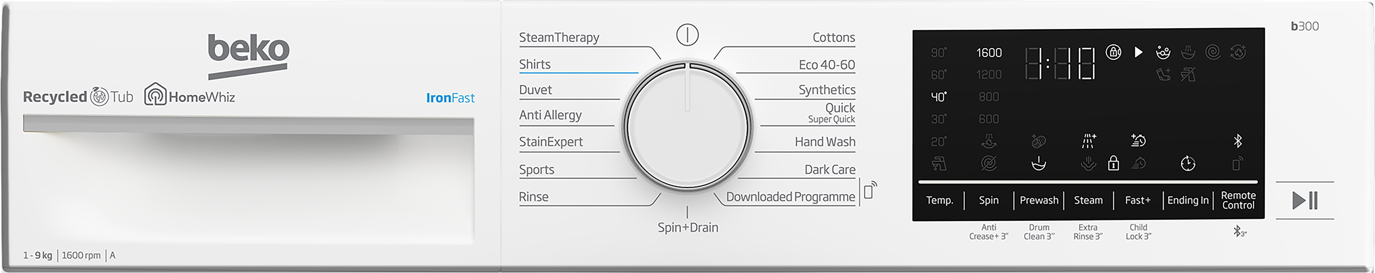Toggle the Fast+ function
Screen dimensions: 1375x273
(1138, 200)
